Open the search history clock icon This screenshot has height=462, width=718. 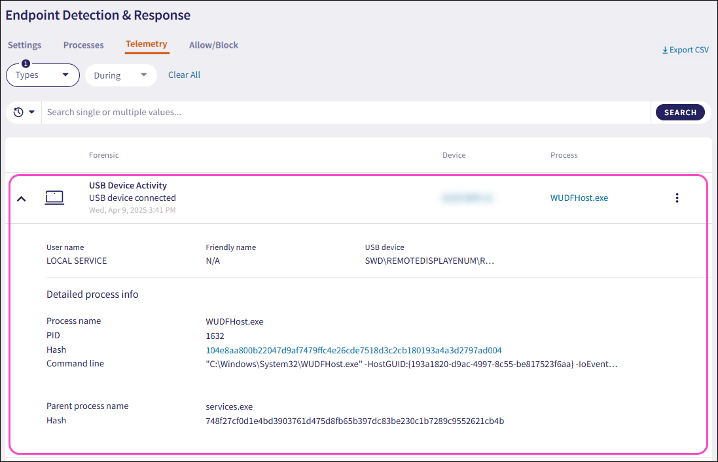click(18, 112)
